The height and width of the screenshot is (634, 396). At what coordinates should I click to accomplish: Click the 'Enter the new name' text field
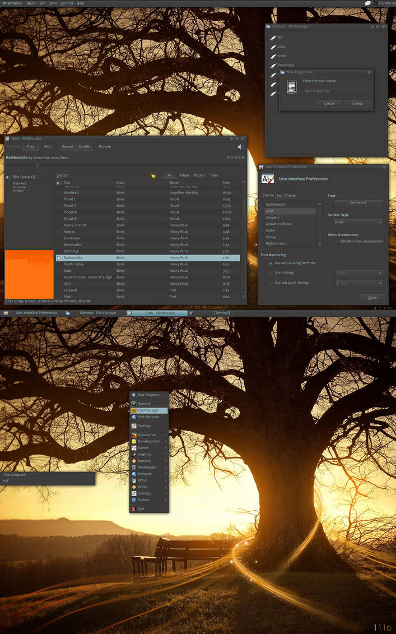point(336,91)
